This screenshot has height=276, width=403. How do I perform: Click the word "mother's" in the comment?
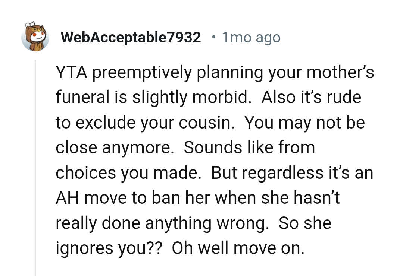pyautogui.click(x=340, y=72)
